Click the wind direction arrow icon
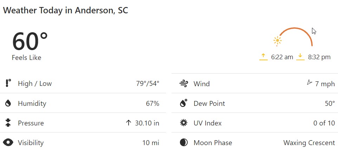Viewport: 338px width, 150px height. point(309,82)
